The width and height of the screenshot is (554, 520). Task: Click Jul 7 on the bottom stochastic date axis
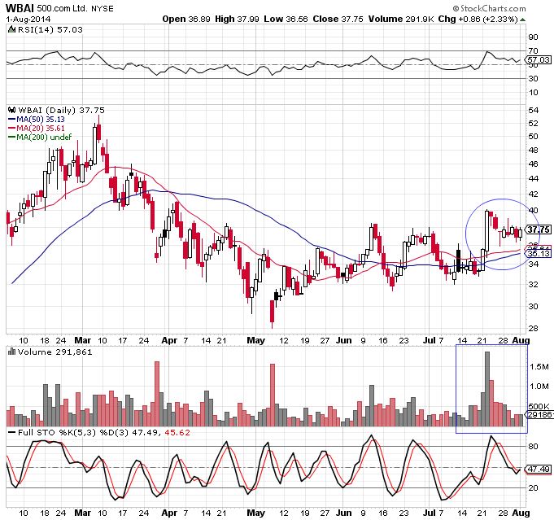pos(433,513)
